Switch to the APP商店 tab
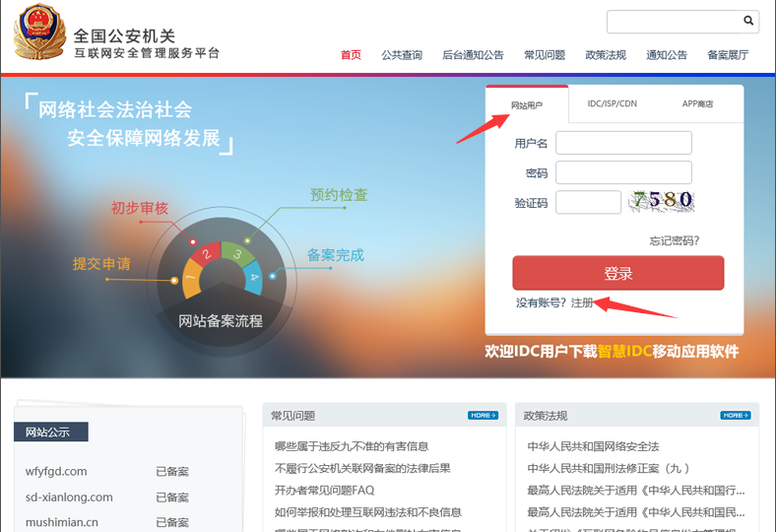Screen dimensions: 776x532 (697, 103)
